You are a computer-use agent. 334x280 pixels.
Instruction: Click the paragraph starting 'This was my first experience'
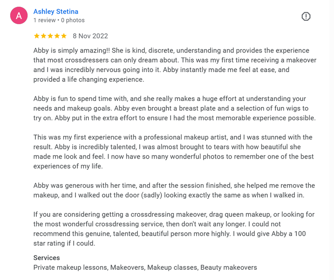click(173, 152)
